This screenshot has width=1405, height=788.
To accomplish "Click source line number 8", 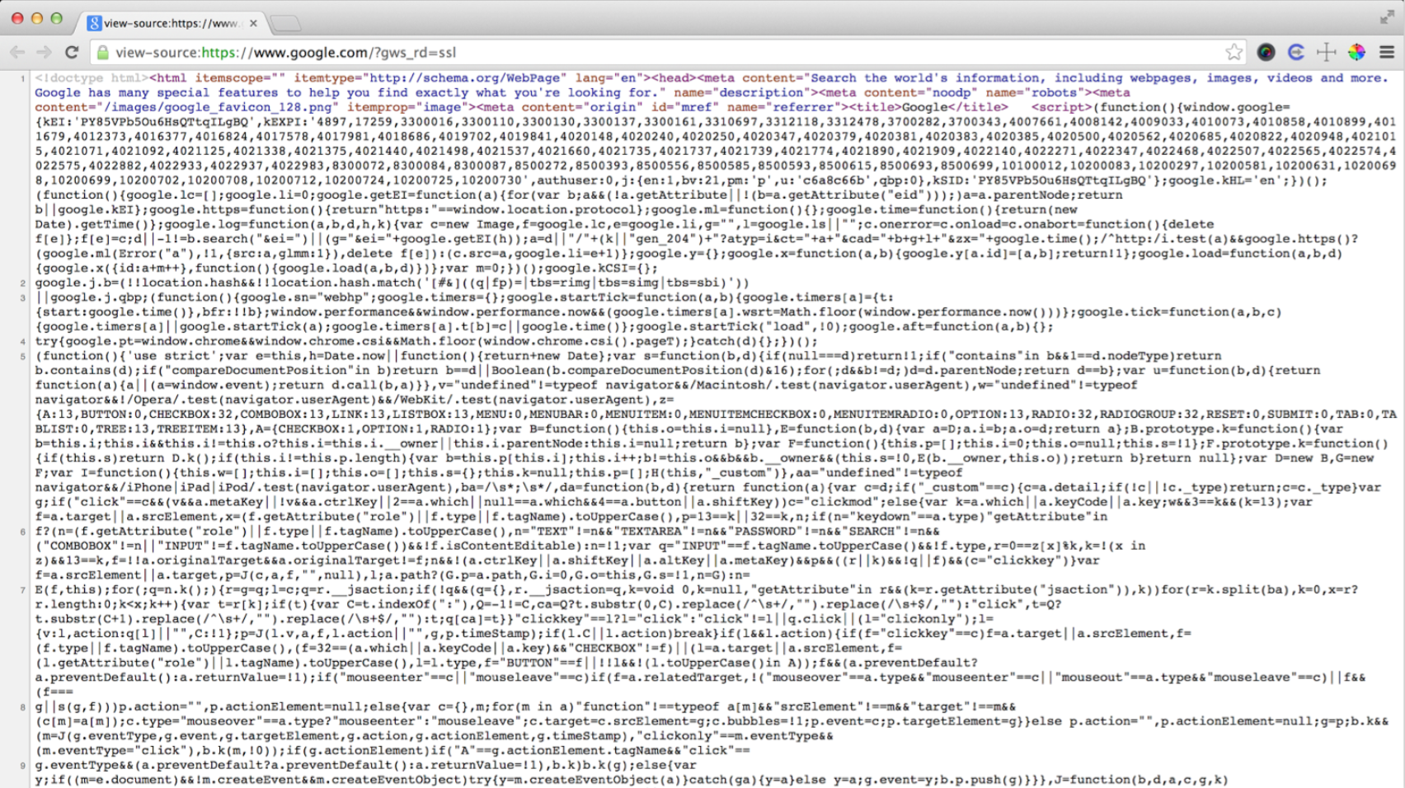I will coord(23,708).
